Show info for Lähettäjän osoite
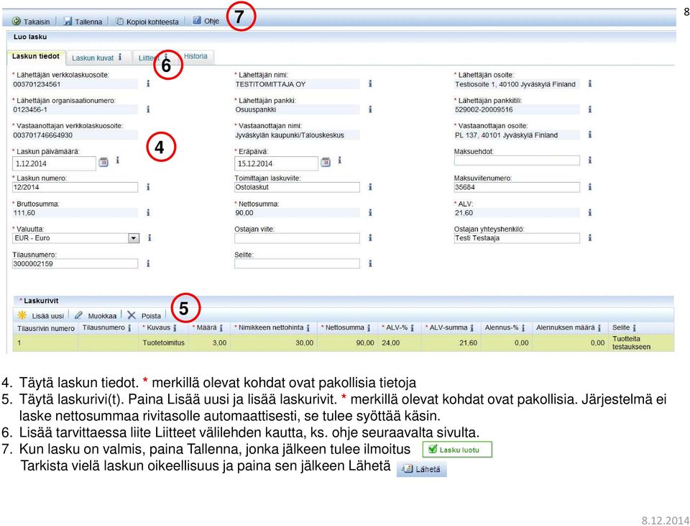The height and width of the screenshot is (526, 690). [589, 83]
